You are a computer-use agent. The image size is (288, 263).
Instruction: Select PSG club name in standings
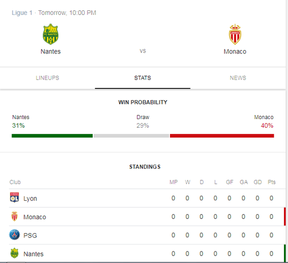click(30, 235)
